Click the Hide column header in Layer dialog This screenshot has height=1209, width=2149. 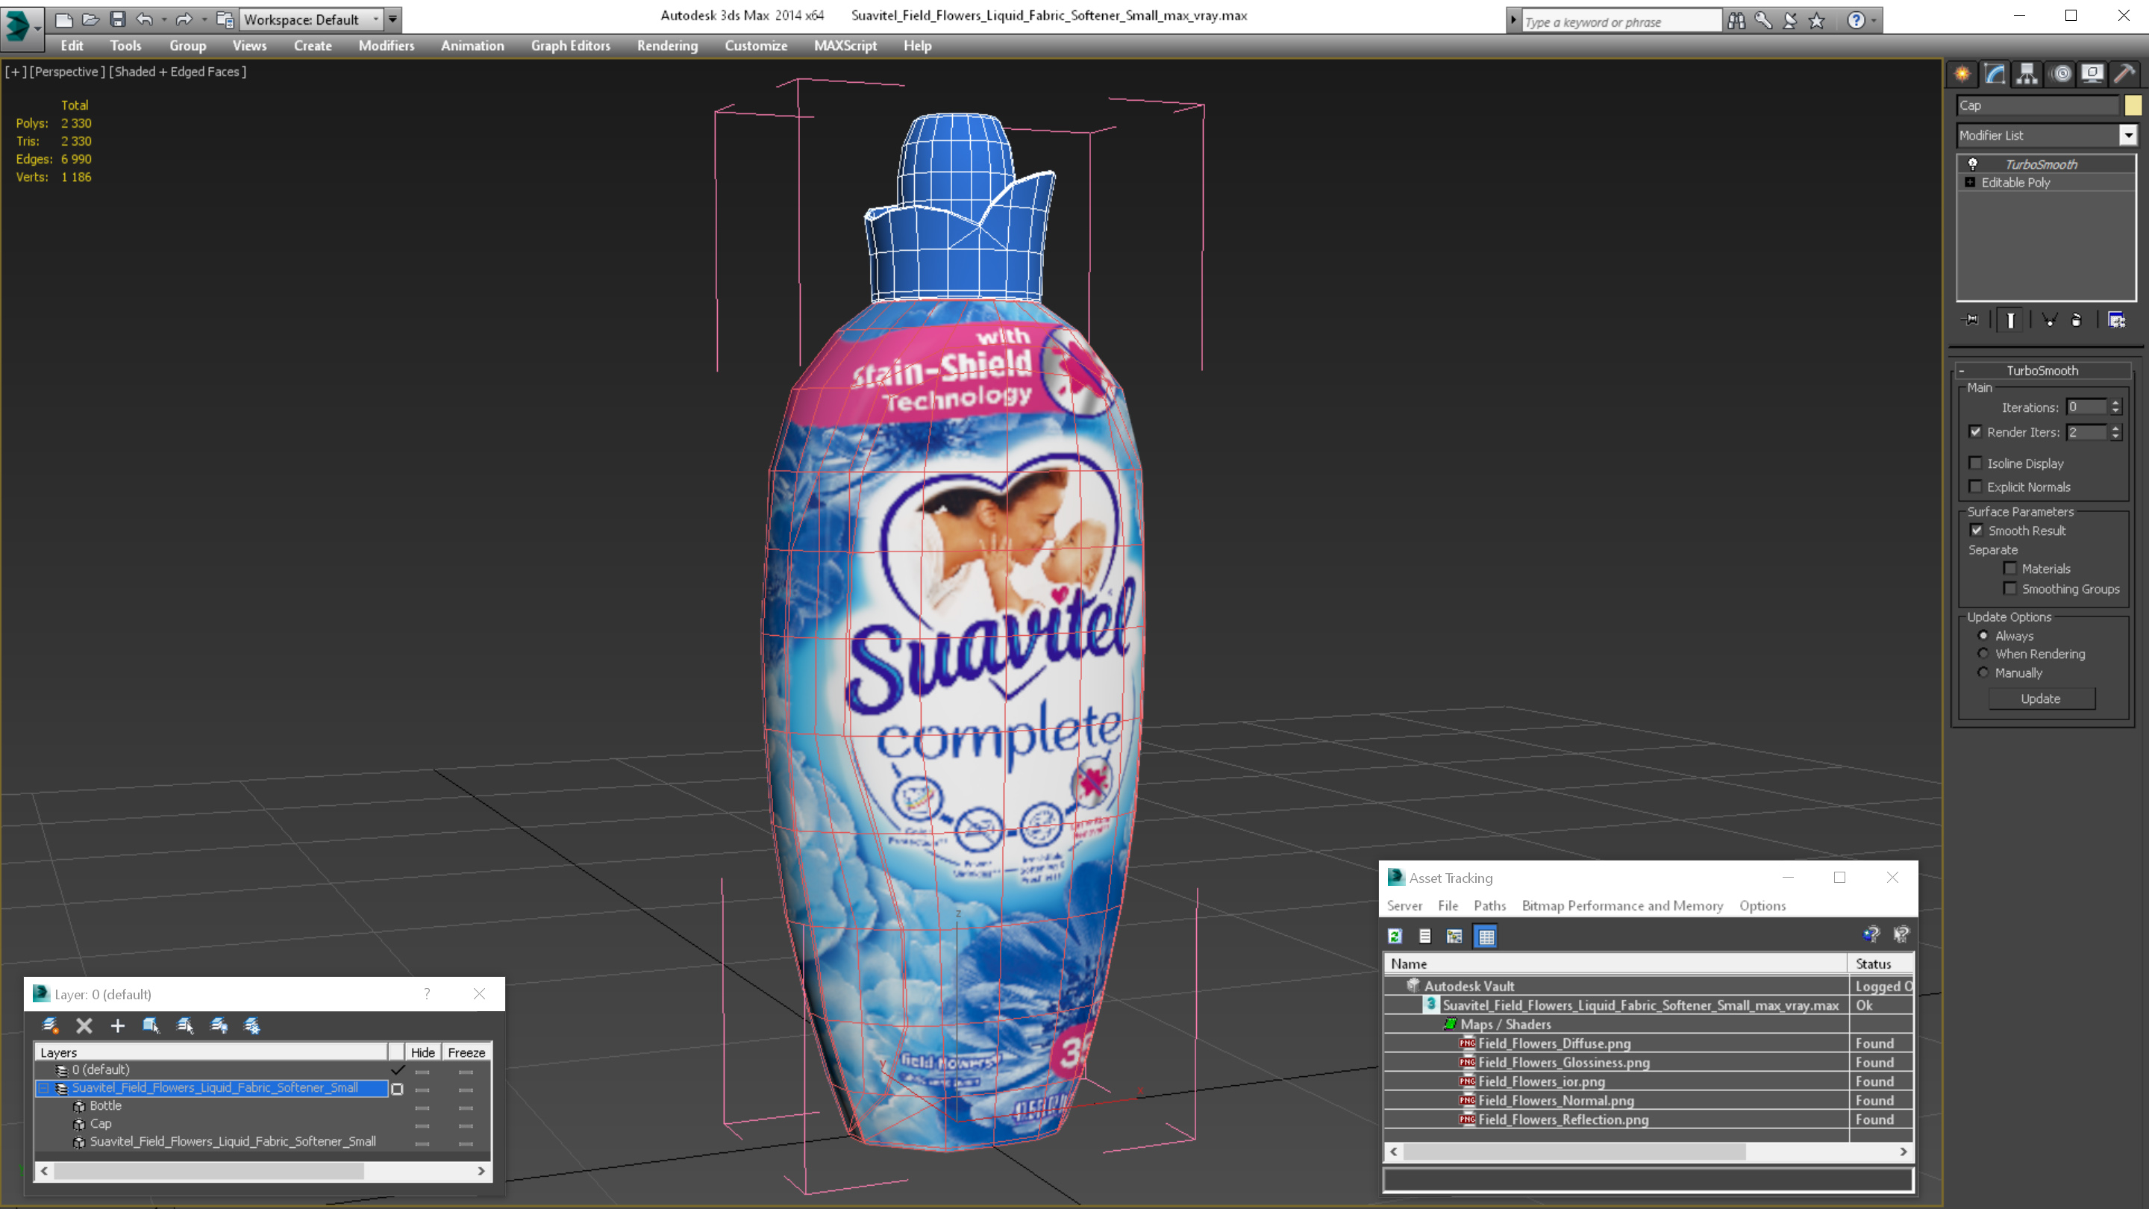click(423, 1053)
